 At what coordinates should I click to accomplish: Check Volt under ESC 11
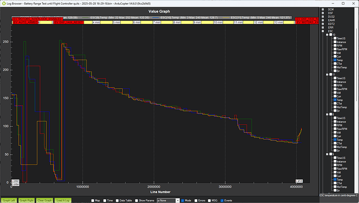(335, 92)
